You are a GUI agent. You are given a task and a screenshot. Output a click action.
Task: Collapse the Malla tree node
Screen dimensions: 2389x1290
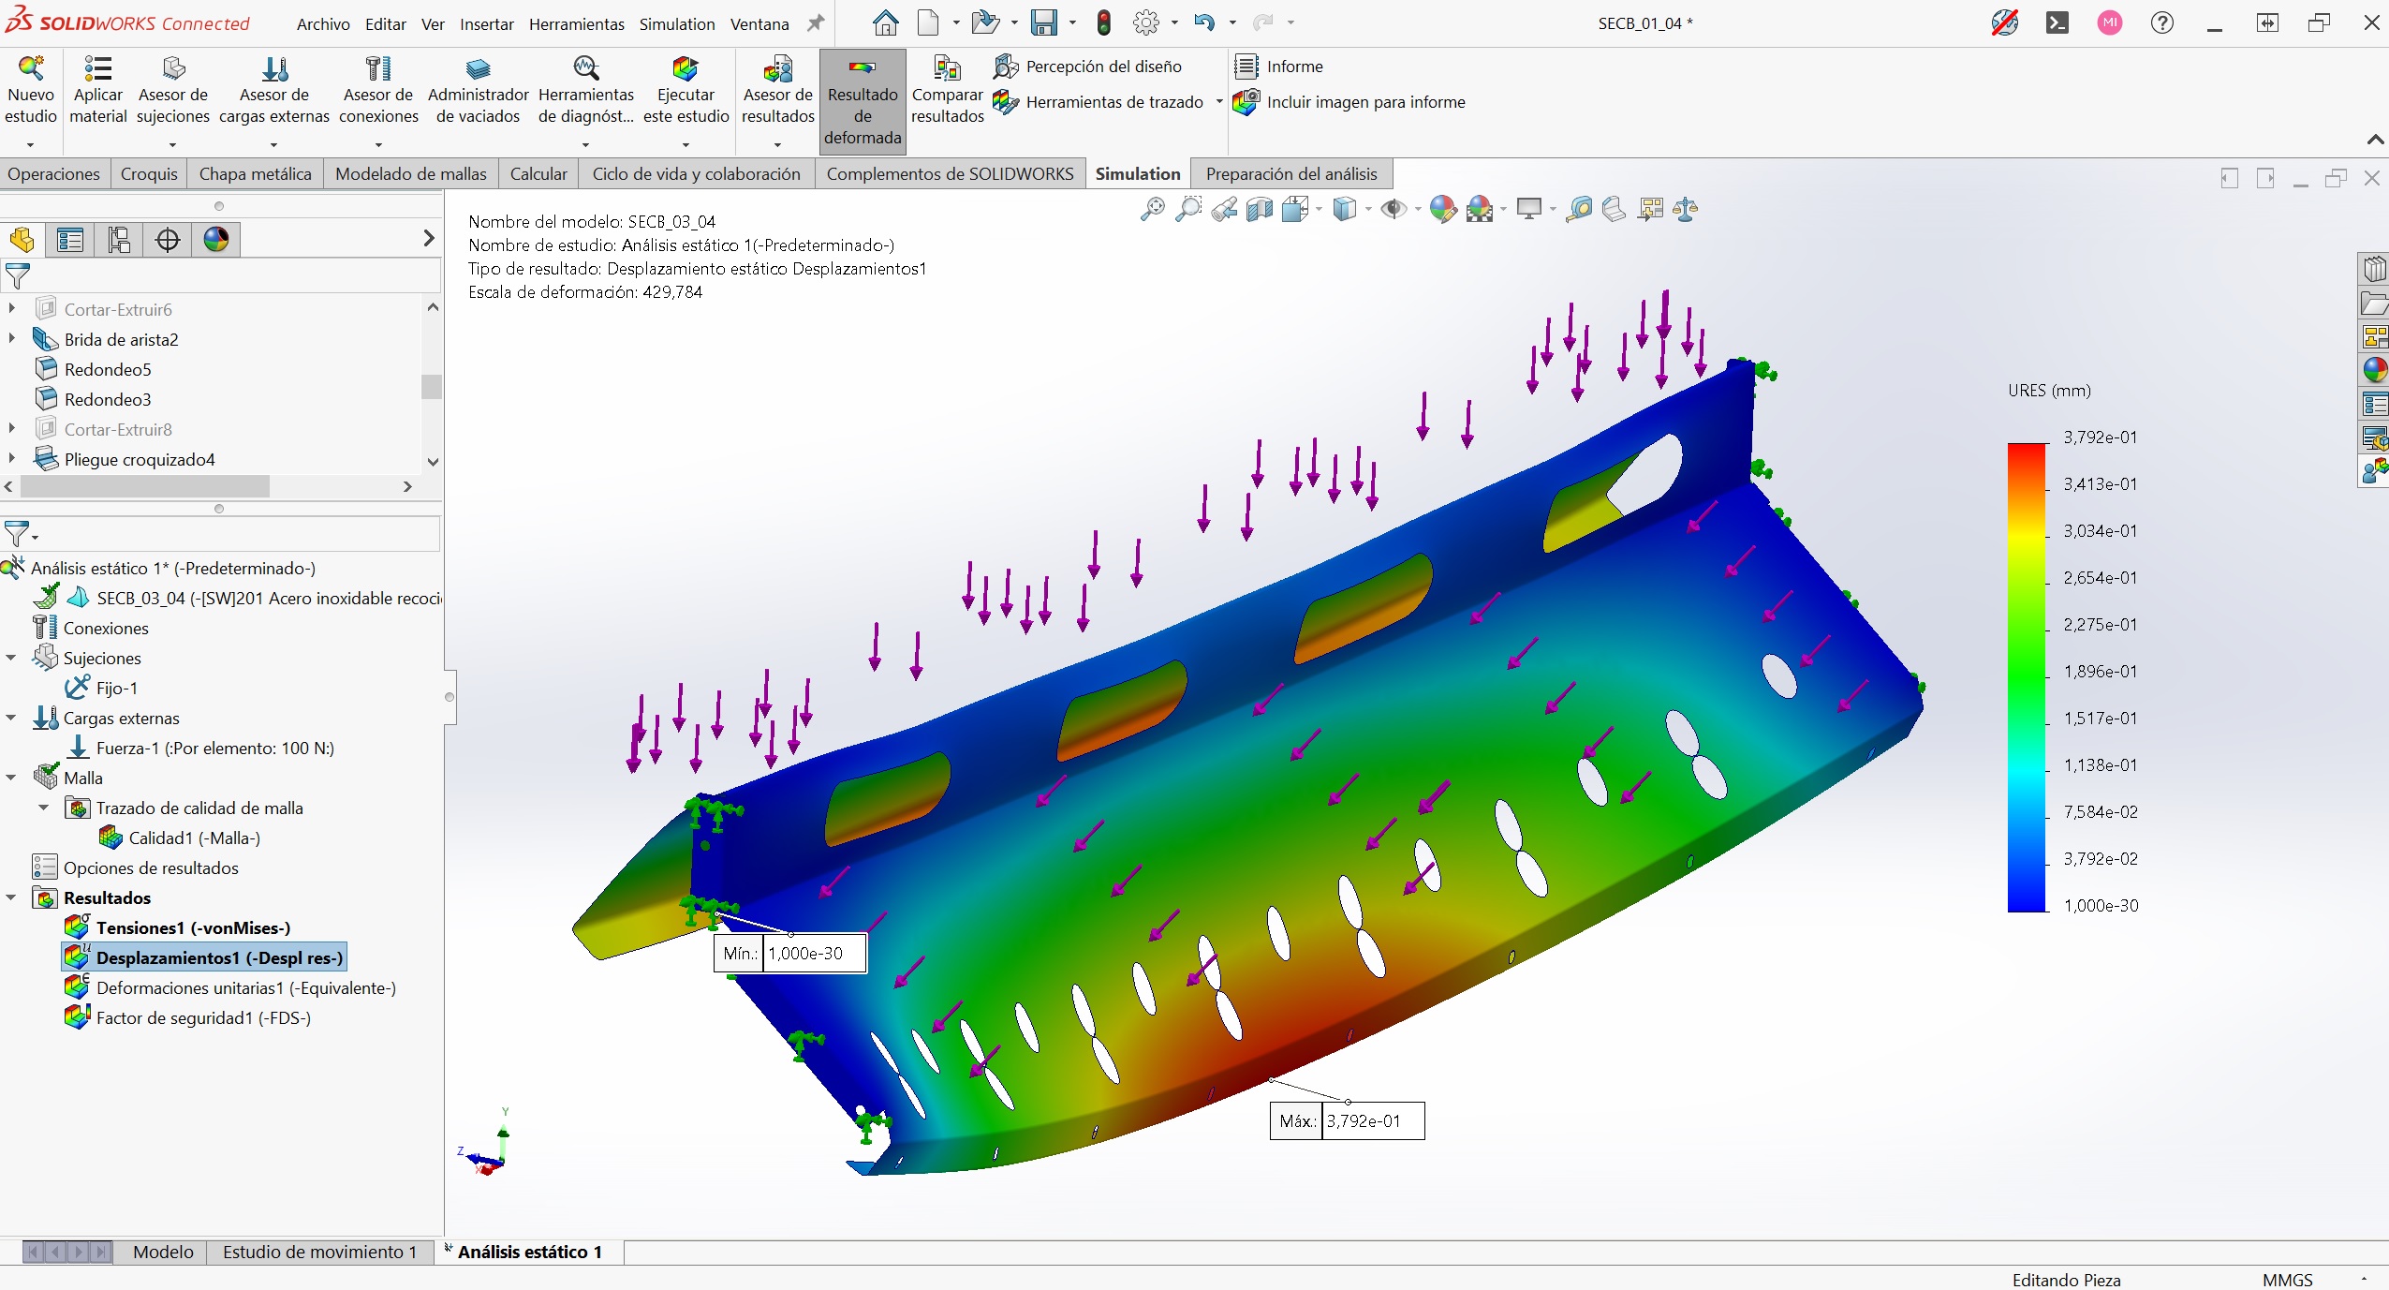[x=11, y=778]
